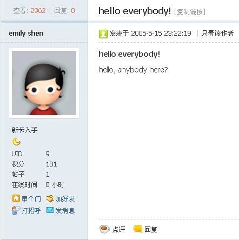Click the yellow chat bubble reply icon
239x240 pixels.
(138, 229)
